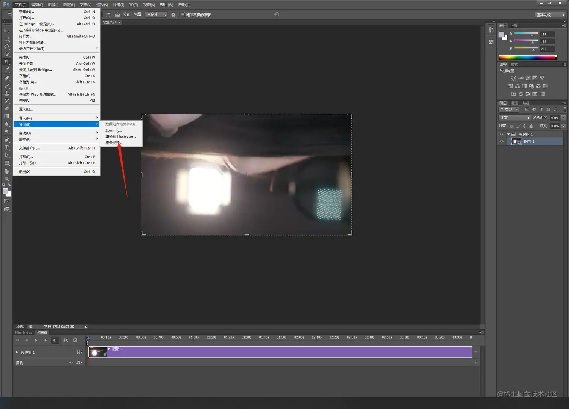Split clip at playhead with scissors

[66, 340]
